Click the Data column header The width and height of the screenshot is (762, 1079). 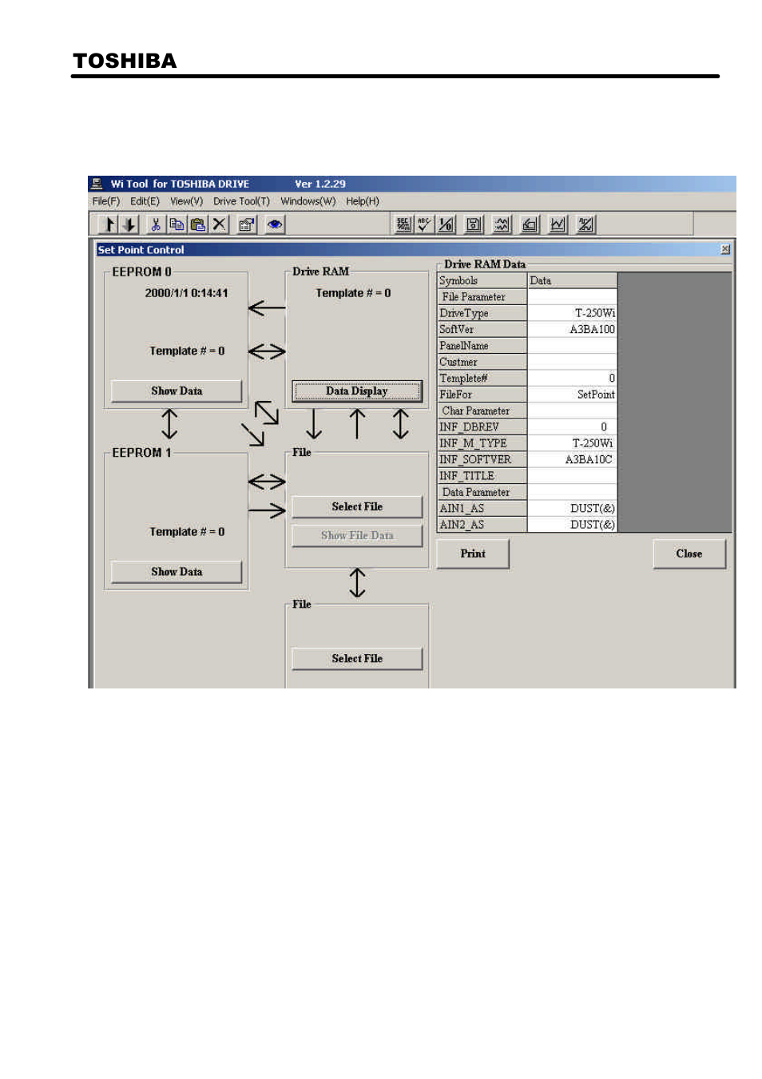(x=572, y=280)
